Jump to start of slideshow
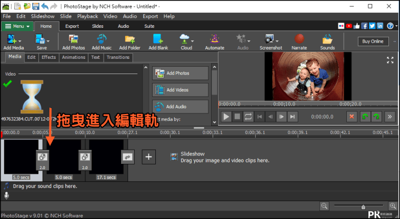This screenshot has width=400, height=219. click(259, 117)
